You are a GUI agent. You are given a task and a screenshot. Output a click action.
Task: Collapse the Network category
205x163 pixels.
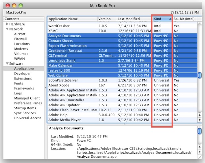point(7,29)
